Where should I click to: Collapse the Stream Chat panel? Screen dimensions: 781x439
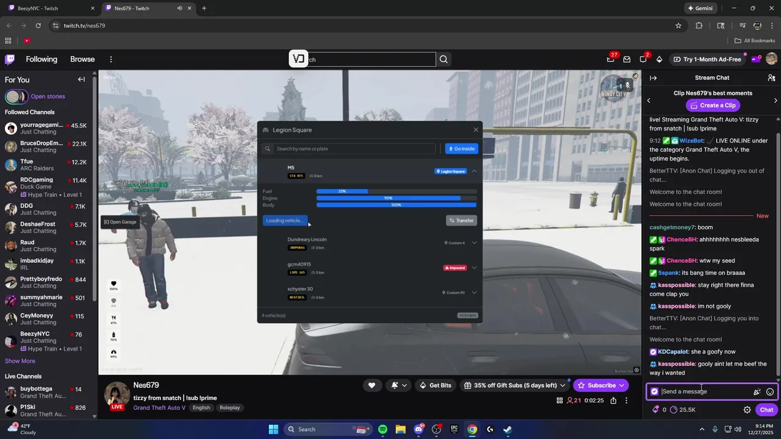(x=653, y=78)
